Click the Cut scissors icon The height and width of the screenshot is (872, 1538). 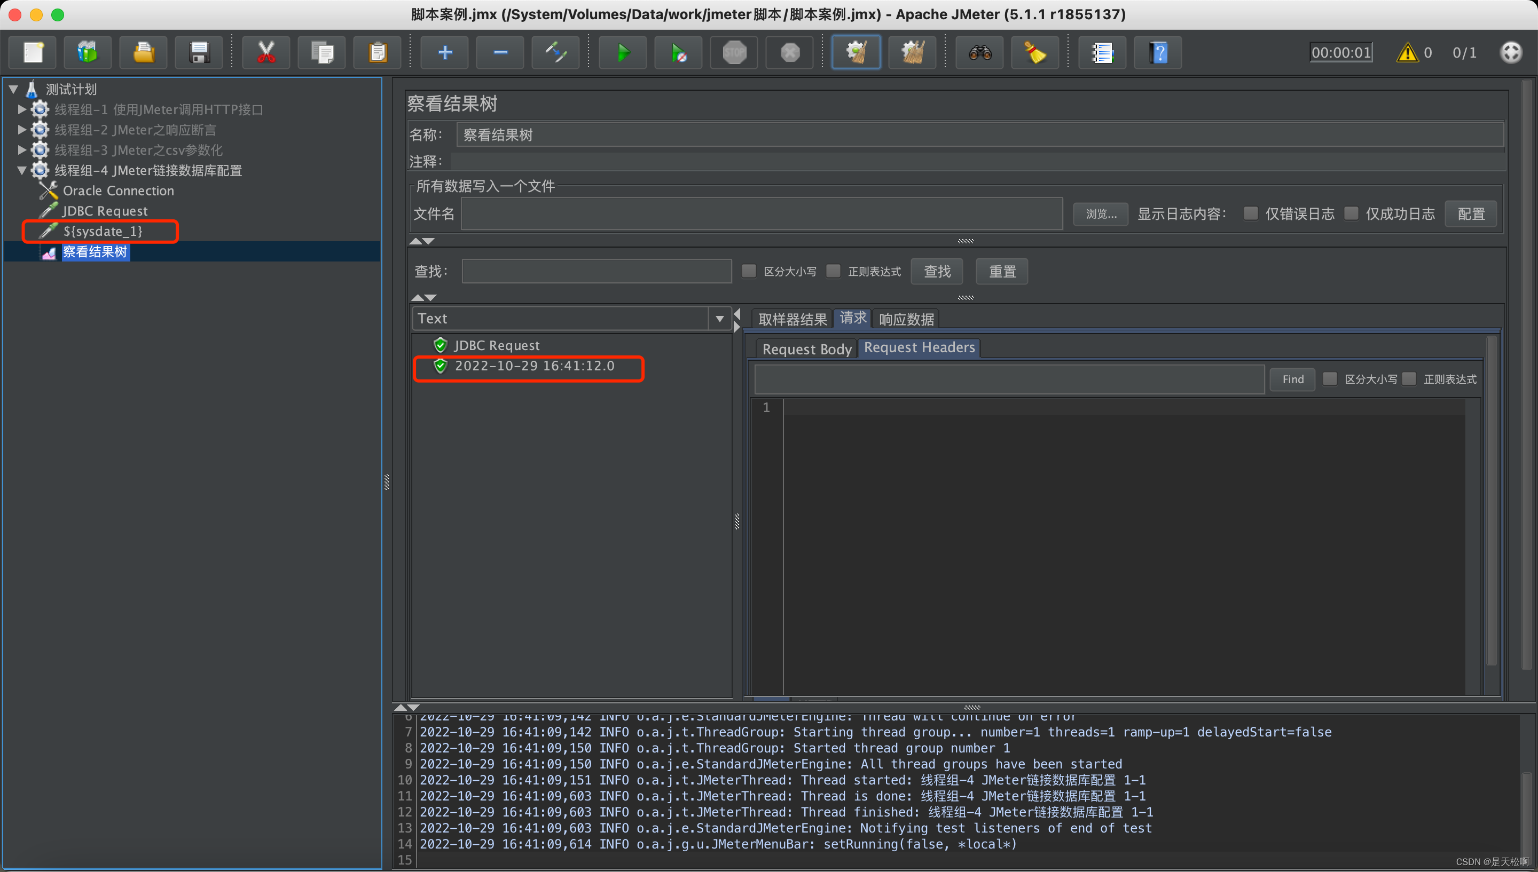click(x=266, y=53)
